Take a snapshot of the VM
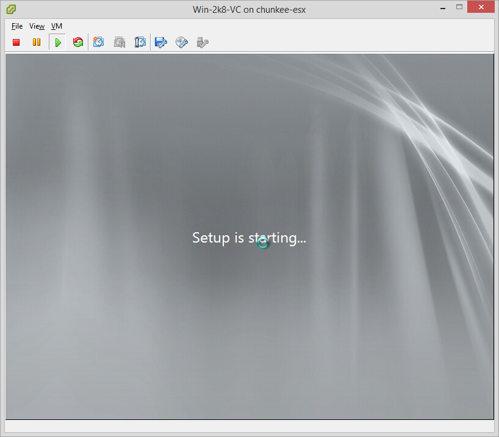This screenshot has height=437, width=499. coord(99,42)
